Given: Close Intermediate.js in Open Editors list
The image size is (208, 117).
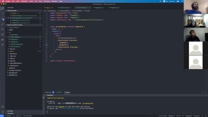Looking at the screenshot, I should (x=9, y=18).
